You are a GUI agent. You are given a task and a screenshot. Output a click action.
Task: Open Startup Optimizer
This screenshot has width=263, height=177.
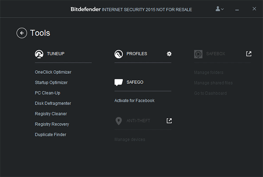click(51, 83)
